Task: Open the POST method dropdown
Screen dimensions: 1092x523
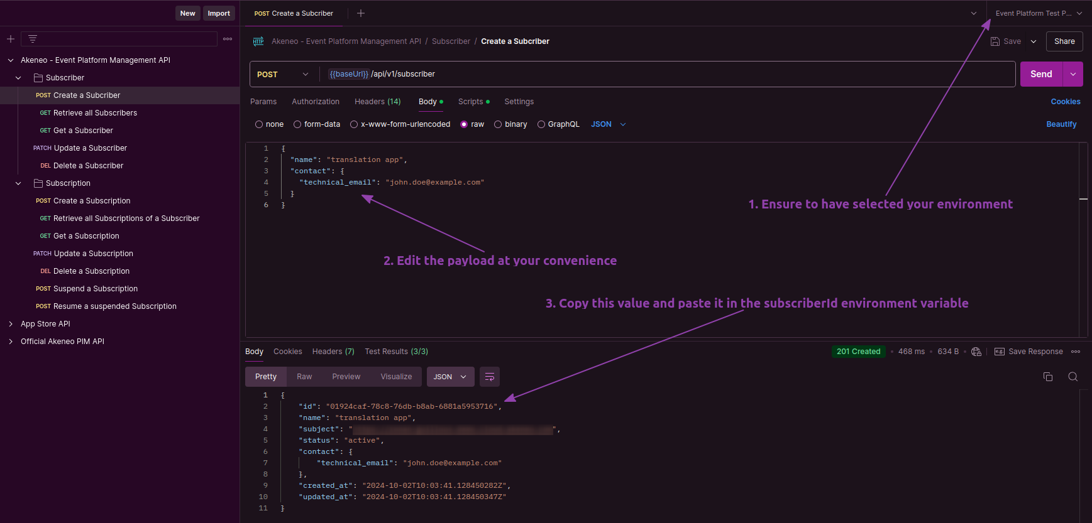Action: [x=284, y=74]
